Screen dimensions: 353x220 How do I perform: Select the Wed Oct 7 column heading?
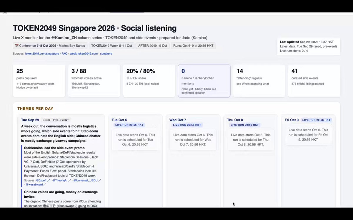pos(178,120)
